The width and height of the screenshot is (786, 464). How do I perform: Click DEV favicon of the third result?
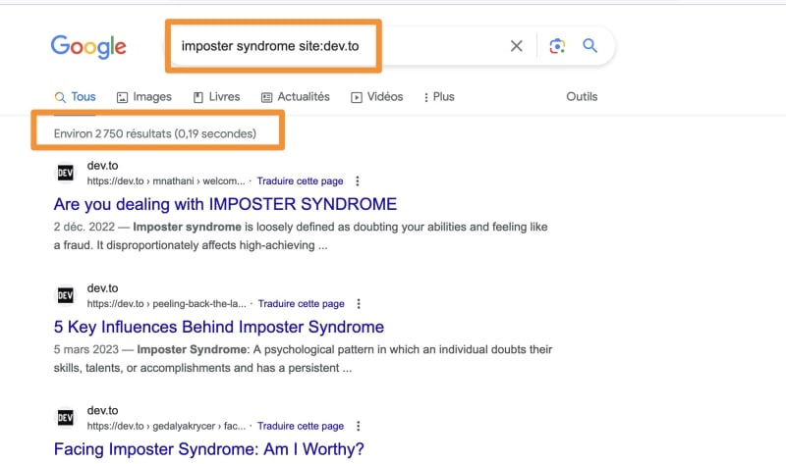65,418
